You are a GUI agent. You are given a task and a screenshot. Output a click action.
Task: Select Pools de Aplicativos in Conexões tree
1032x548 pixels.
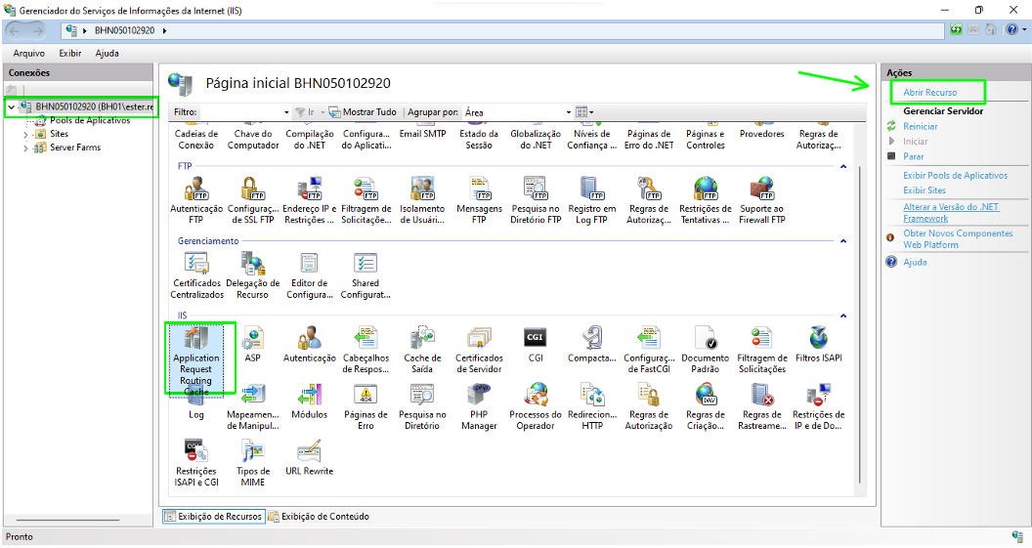coord(90,120)
